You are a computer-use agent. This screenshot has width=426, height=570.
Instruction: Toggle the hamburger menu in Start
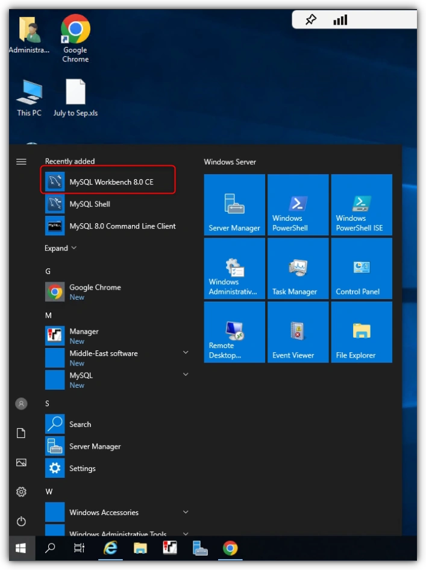click(21, 162)
